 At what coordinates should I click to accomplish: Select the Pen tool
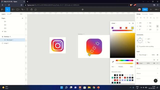22,9
